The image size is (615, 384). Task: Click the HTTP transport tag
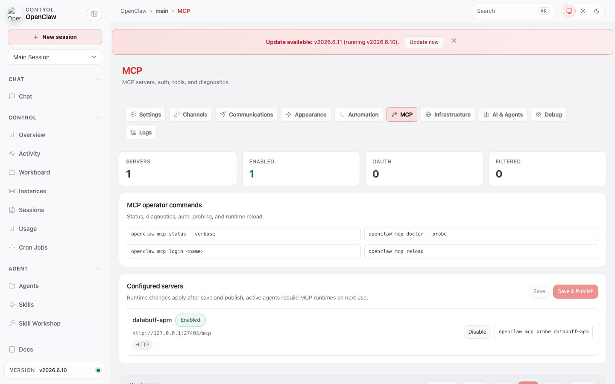tap(143, 345)
